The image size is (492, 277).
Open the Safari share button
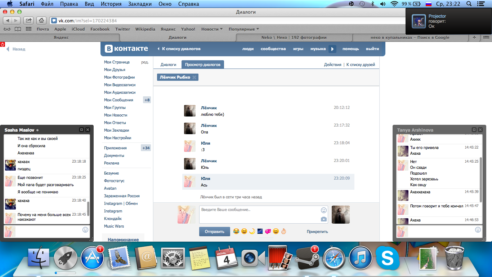29,21
